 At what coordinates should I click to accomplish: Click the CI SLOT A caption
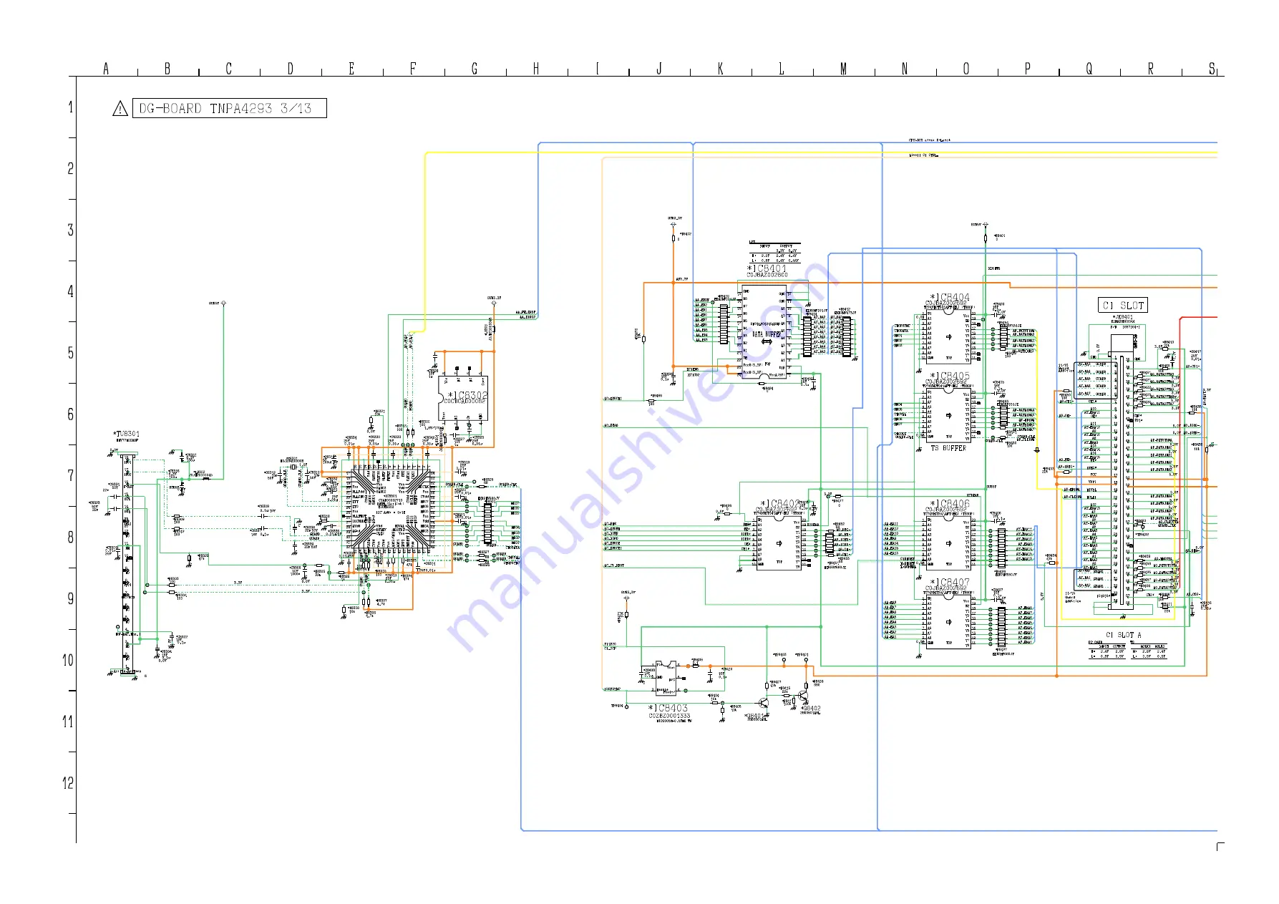[x=1124, y=635]
